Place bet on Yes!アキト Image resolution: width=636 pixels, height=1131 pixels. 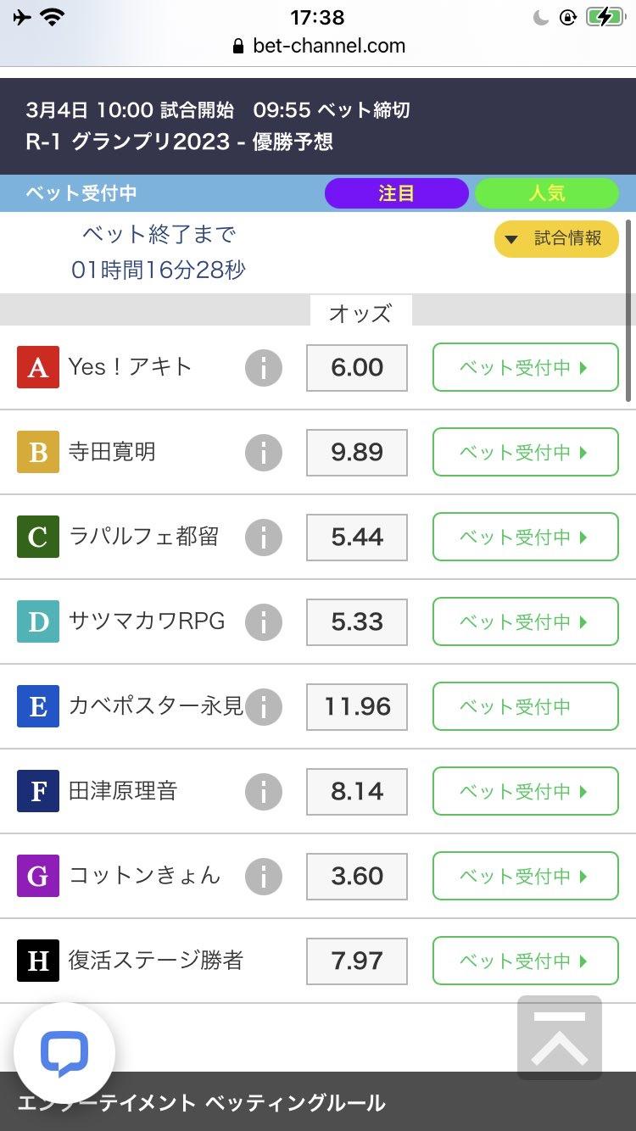(526, 367)
